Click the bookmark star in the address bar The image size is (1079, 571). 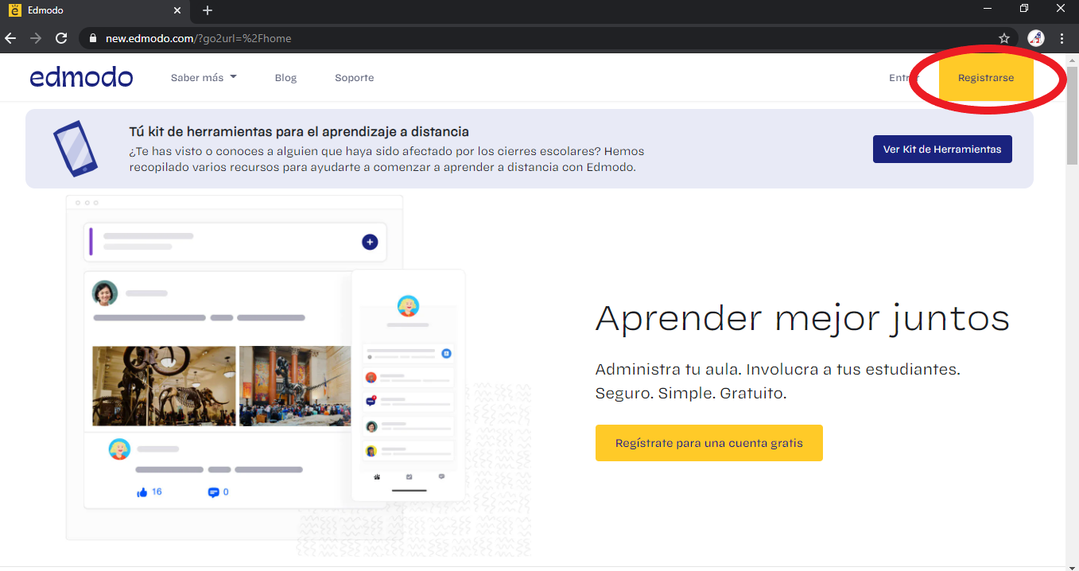1003,37
